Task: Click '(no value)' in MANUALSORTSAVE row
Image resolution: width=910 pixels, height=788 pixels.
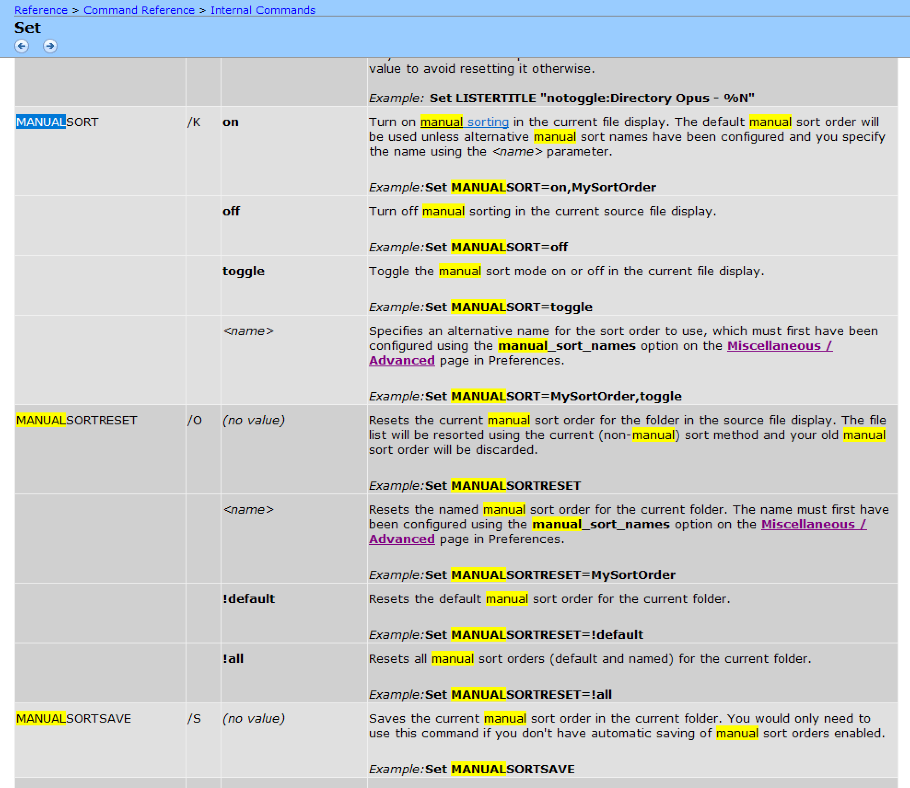Action: tap(254, 719)
